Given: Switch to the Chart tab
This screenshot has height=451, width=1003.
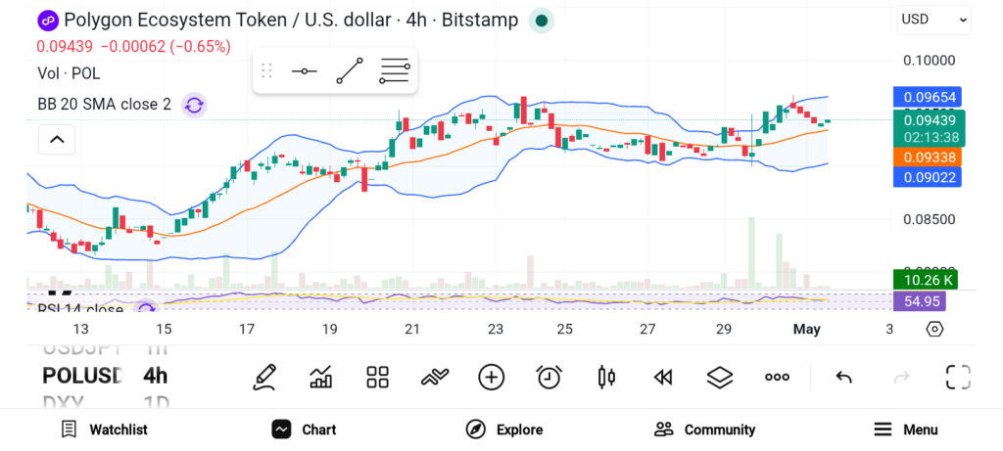Looking at the screenshot, I should tap(305, 429).
